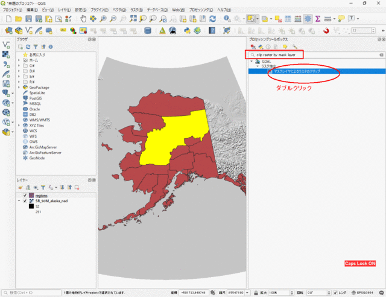Click the Pan Map hand tool
386x297 pixels.
click(83, 19)
